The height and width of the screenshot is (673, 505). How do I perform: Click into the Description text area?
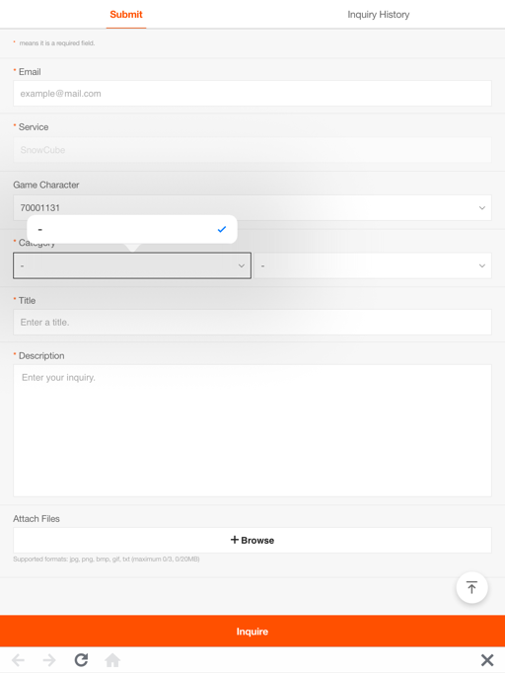252,430
